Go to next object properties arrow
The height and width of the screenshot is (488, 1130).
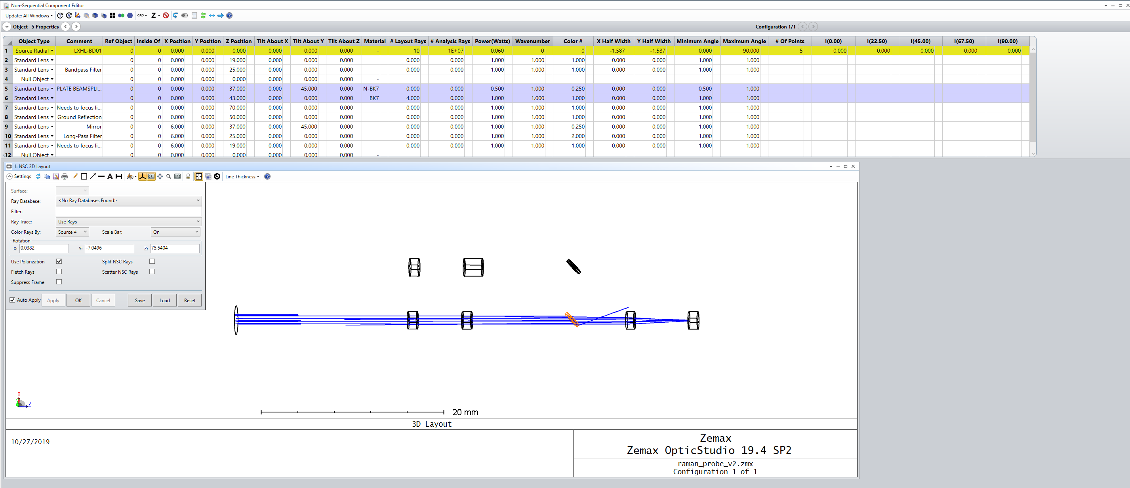coord(76,27)
